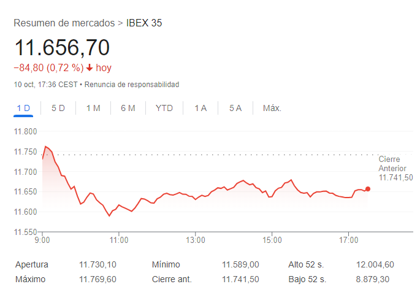Click the 13:00 label on the time axis
420x292 pixels.
(196, 239)
